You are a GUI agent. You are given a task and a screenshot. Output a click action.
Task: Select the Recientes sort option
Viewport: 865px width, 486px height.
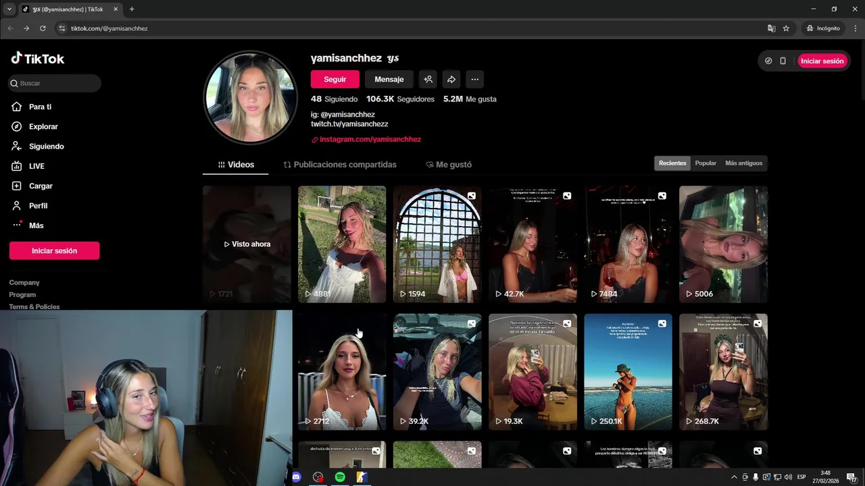pos(672,163)
